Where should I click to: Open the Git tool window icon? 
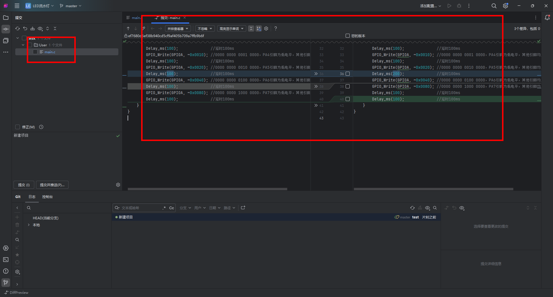6,282
